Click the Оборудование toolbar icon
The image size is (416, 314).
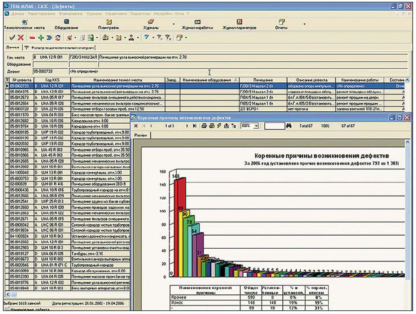66,24
